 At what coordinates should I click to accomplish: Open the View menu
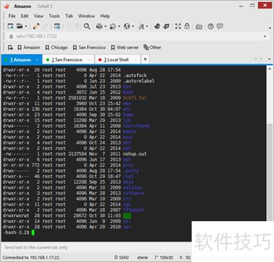click(38, 16)
